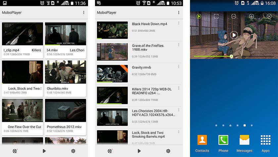This screenshot has width=278, height=157.
Task: Open Gravity.rmvb HD thumbnail in list
Action: tap(112, 74)
